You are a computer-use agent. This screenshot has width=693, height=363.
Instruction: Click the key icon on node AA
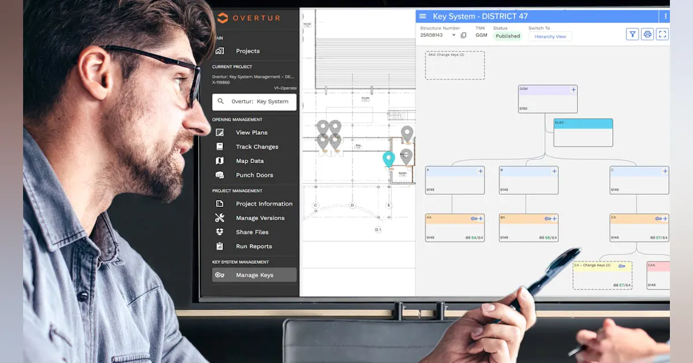coord(474,218)
